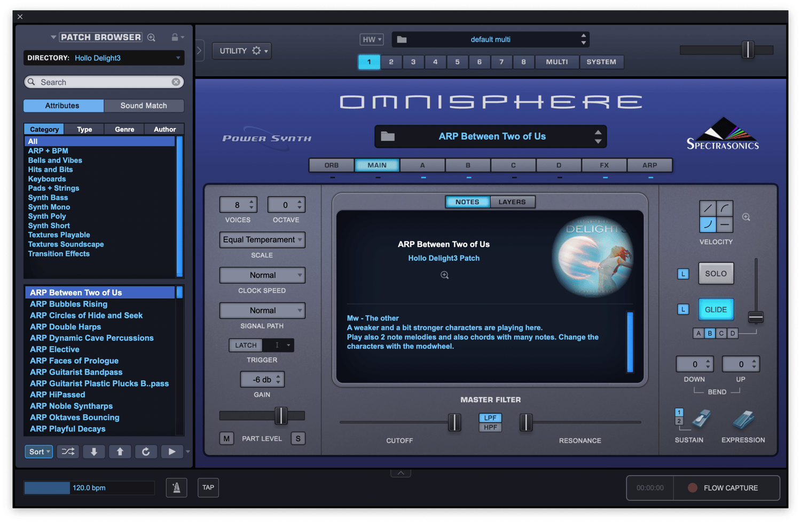Screen dimensions: 801x523
Task: Open the Utility gear menu
Action: coord(242,51)
